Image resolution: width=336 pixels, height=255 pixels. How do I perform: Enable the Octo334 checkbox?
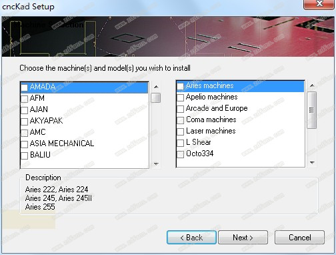click(x=181, y=154)
